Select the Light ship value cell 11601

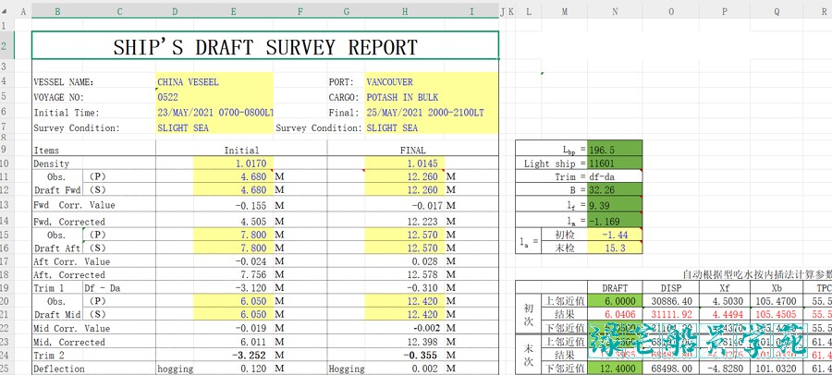click(615, 163)
